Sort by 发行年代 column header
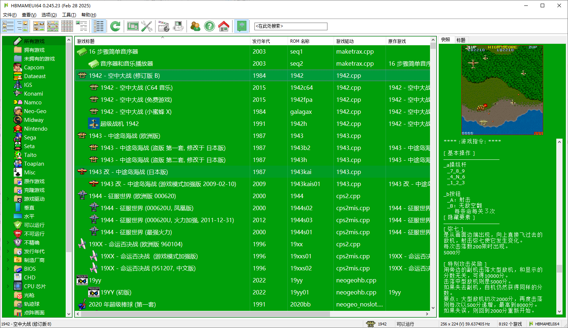This screenshot has width=568, height=328. point(269,41)
